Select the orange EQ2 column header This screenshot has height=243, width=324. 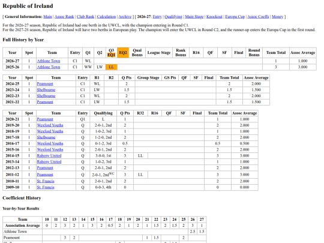pos(123,53)
